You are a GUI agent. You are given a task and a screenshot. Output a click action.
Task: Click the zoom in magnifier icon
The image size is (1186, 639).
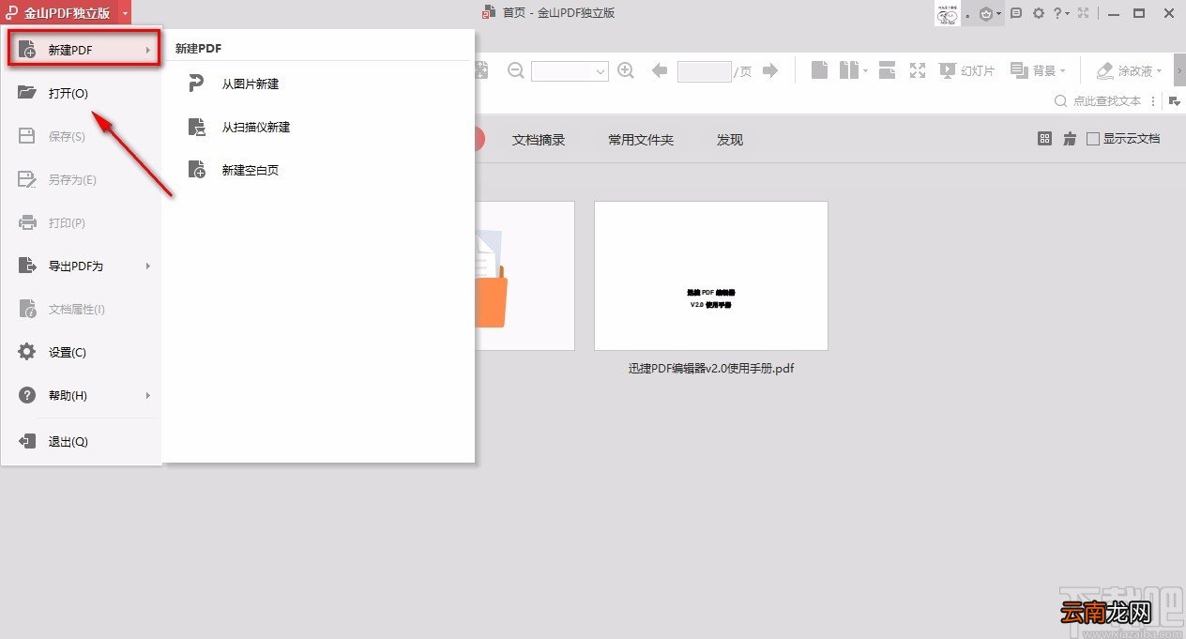pyautogui.click(x=626, y=70)
